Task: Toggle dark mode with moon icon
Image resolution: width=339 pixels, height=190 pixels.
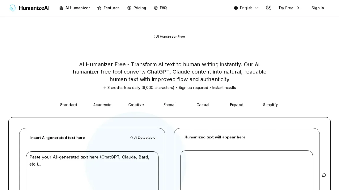Action: coord(268,8)
